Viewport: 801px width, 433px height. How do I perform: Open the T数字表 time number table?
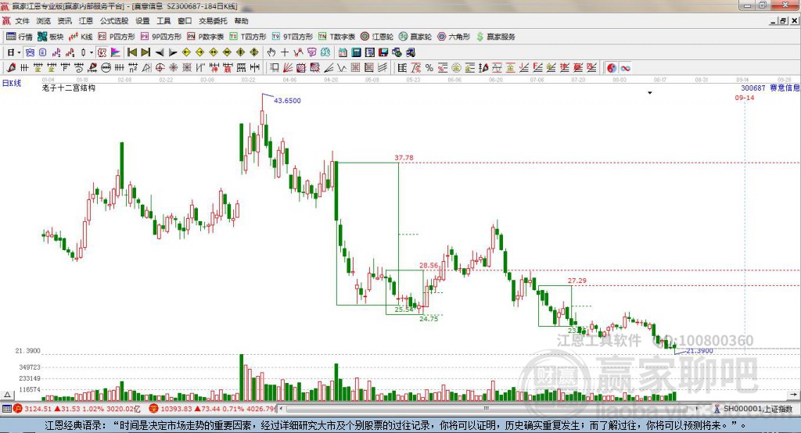click(336, 37)
